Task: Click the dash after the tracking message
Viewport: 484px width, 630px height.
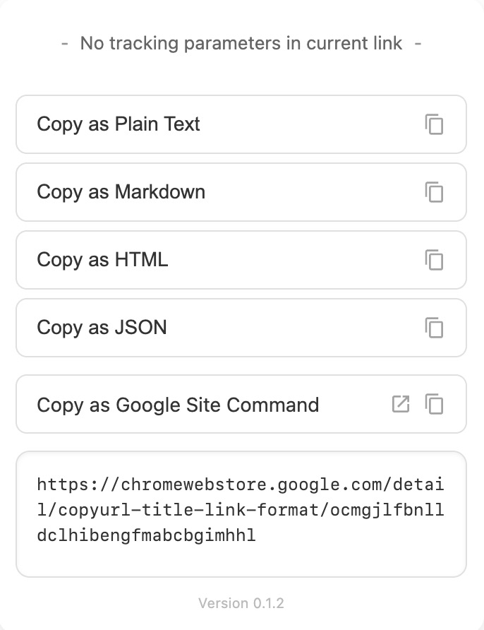Action: (x=418, y=43)
